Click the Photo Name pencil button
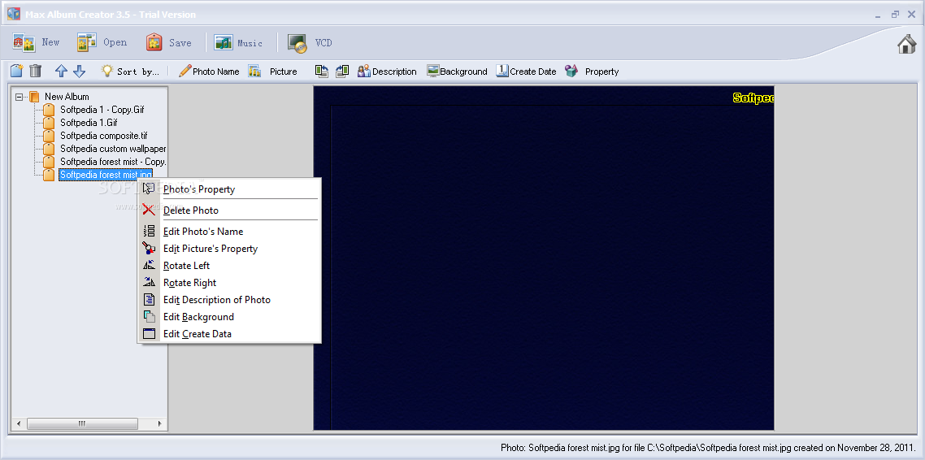The image size is (925, 460). coord(209,72)
